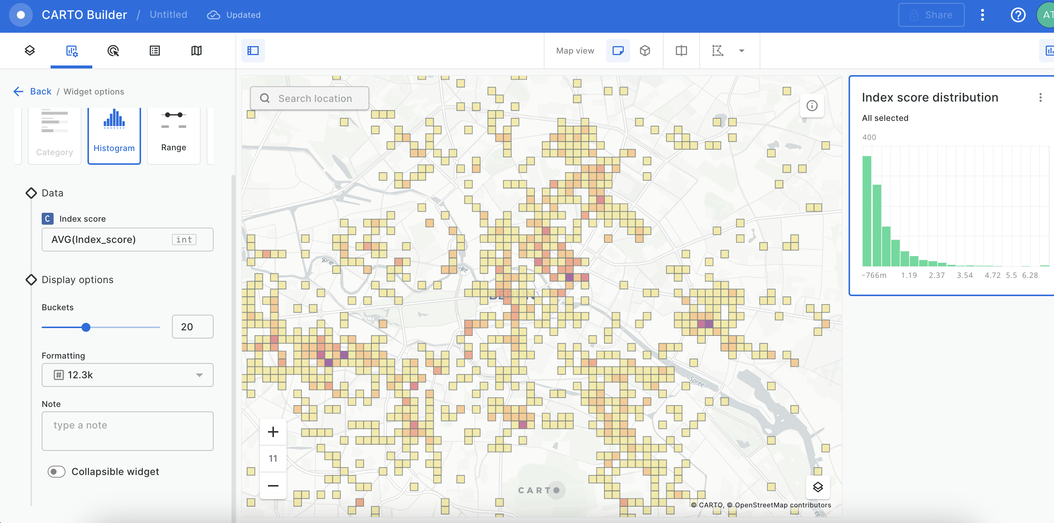This screenshot has height=523, width=1054.
Task: Enable split dual map view icon
Action: coord(681,51)
